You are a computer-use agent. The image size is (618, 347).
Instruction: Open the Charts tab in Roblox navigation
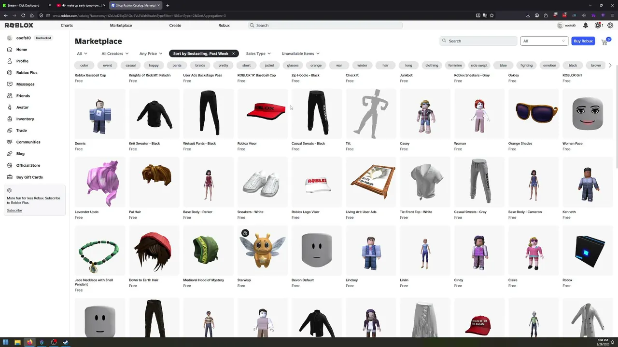pos(67,25)
